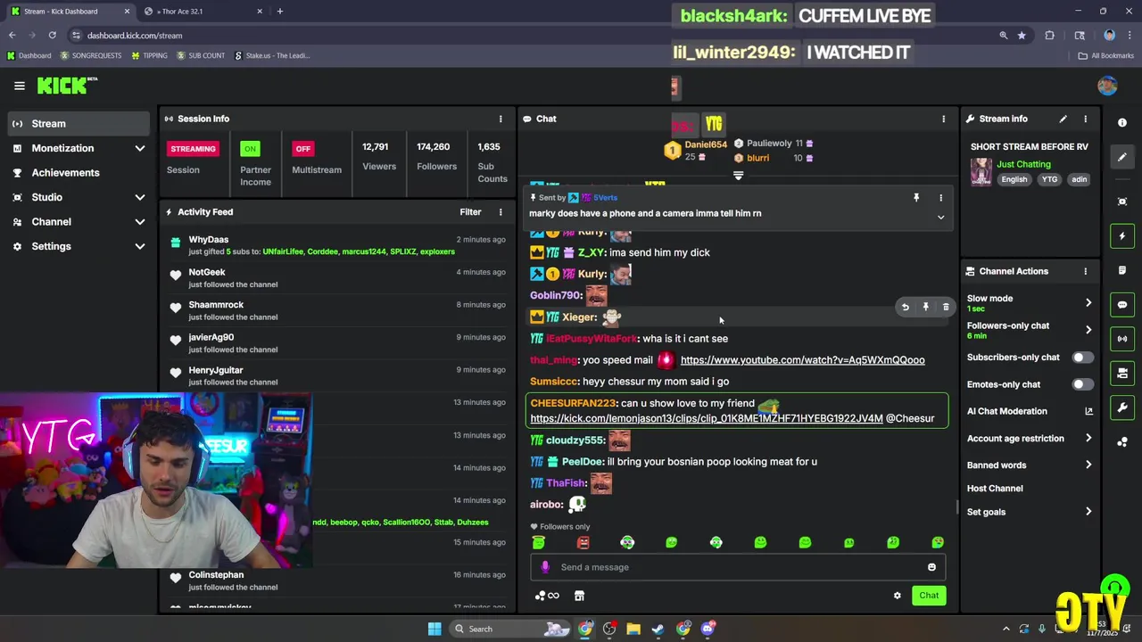This screenshot has height=642, width=1142.
Task: Open the TIPPING bookmark
Action: click(149, 55)
